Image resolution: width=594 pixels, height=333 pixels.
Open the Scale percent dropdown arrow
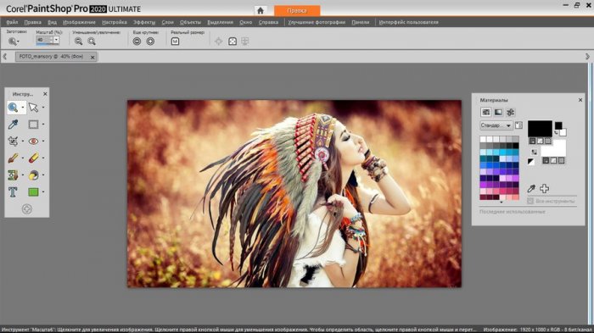pos(56,40)
